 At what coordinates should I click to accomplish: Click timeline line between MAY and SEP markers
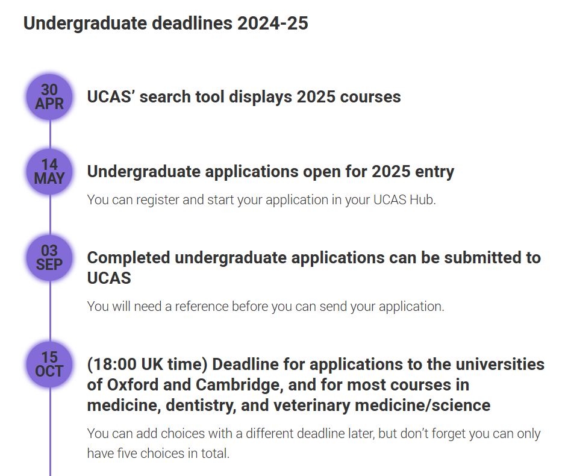(50, 215)
